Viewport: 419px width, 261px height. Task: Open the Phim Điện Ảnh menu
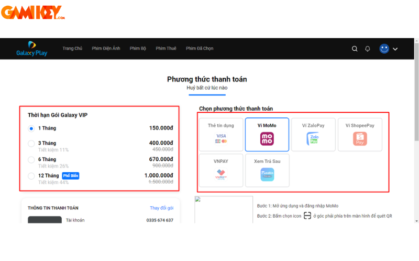pos(106,49)
